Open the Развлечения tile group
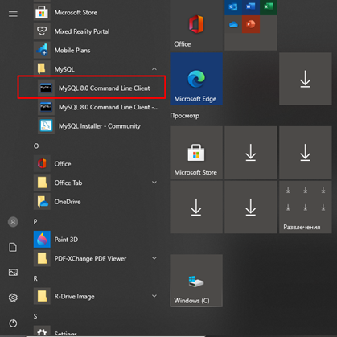Screen dimensions: 337x337 tap(306, 207)
